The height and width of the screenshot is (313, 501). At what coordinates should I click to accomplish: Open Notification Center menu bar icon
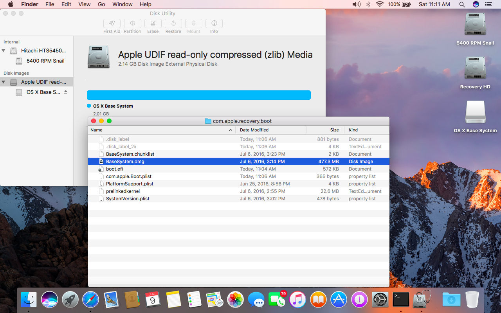pos(488,4)
